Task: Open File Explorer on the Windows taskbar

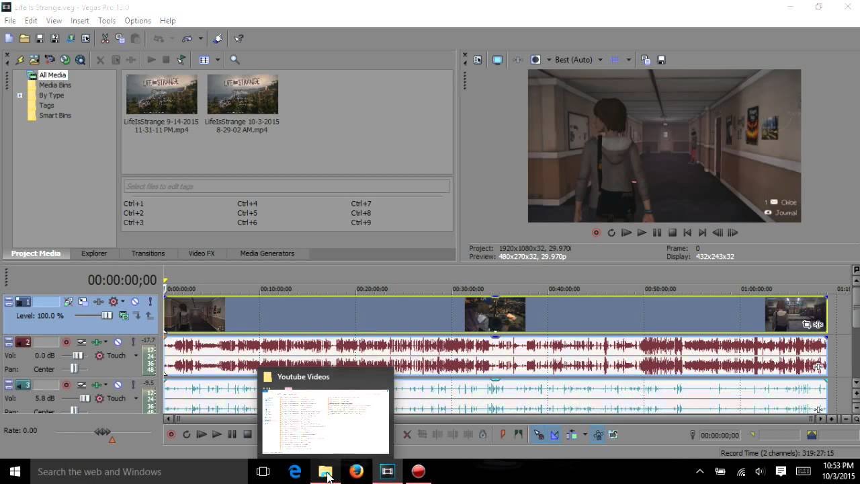Action: pos(325,471)
